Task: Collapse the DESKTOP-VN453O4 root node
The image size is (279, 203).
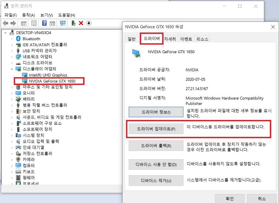Action: [x=5, y=33]
